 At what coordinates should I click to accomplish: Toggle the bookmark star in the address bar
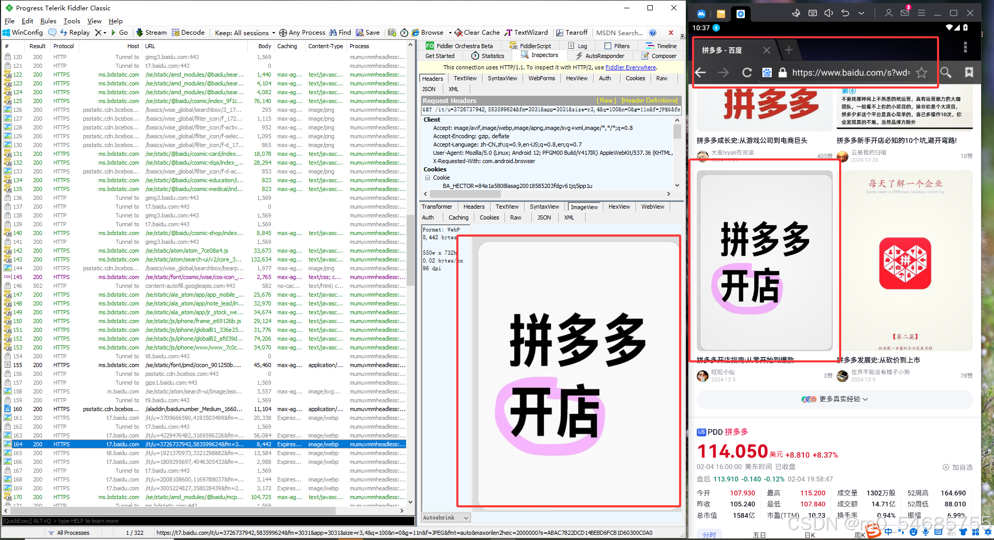(x=921, y=72)
